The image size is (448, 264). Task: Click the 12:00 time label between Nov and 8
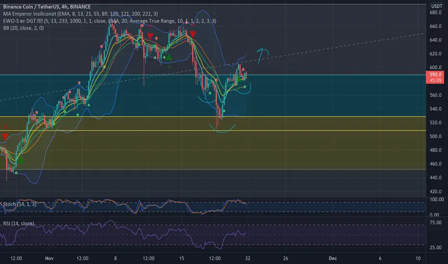tap(82, 258)
